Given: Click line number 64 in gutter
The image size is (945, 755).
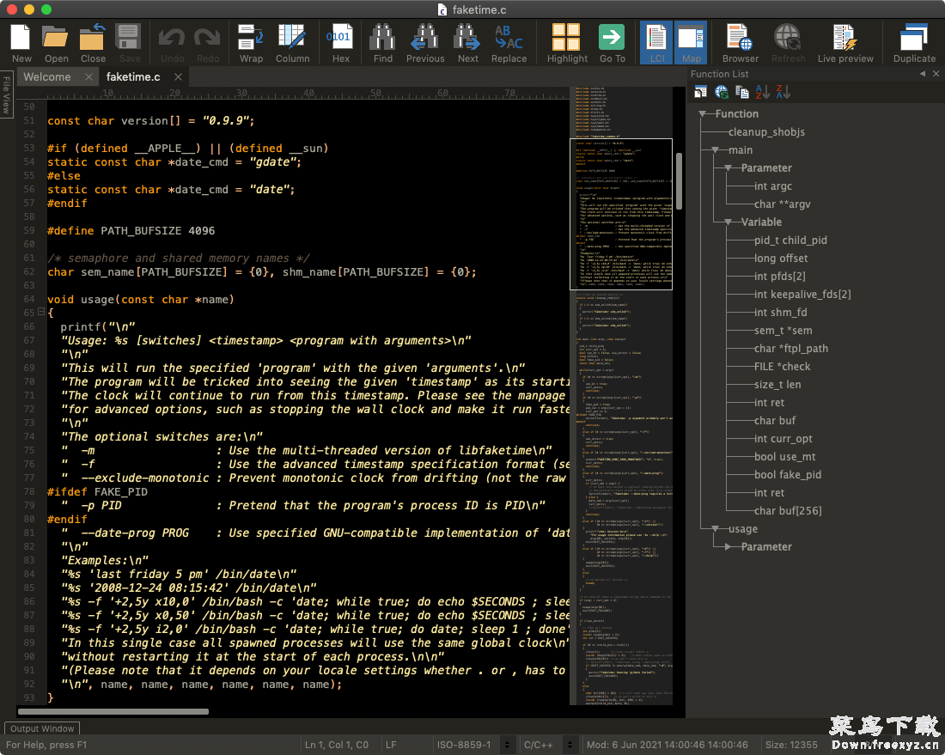Looking at the screenshot, I should pyautogui.click(x=29, y=299).
